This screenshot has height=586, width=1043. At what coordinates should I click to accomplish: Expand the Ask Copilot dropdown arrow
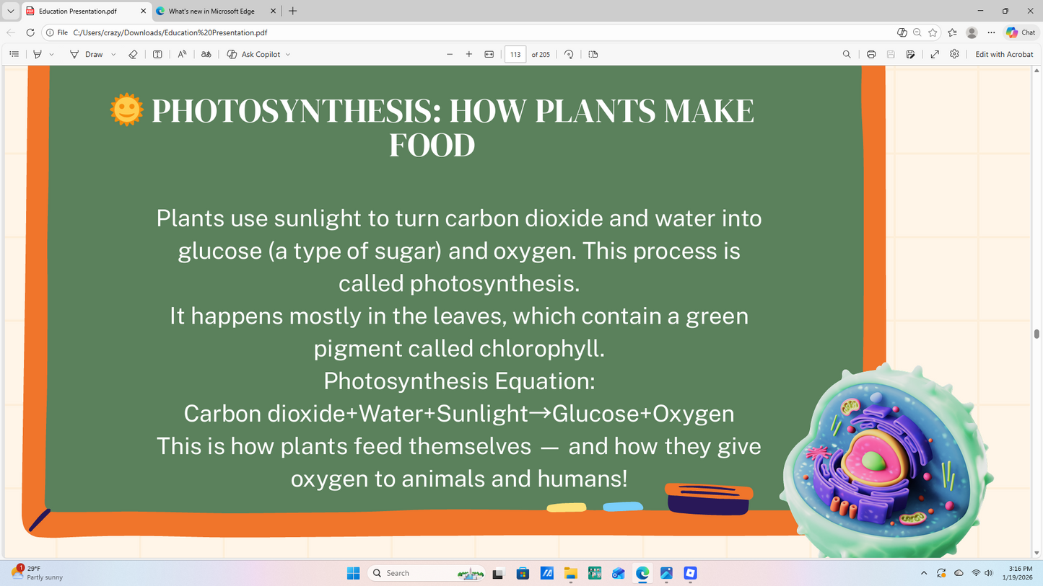click(288, 54)
